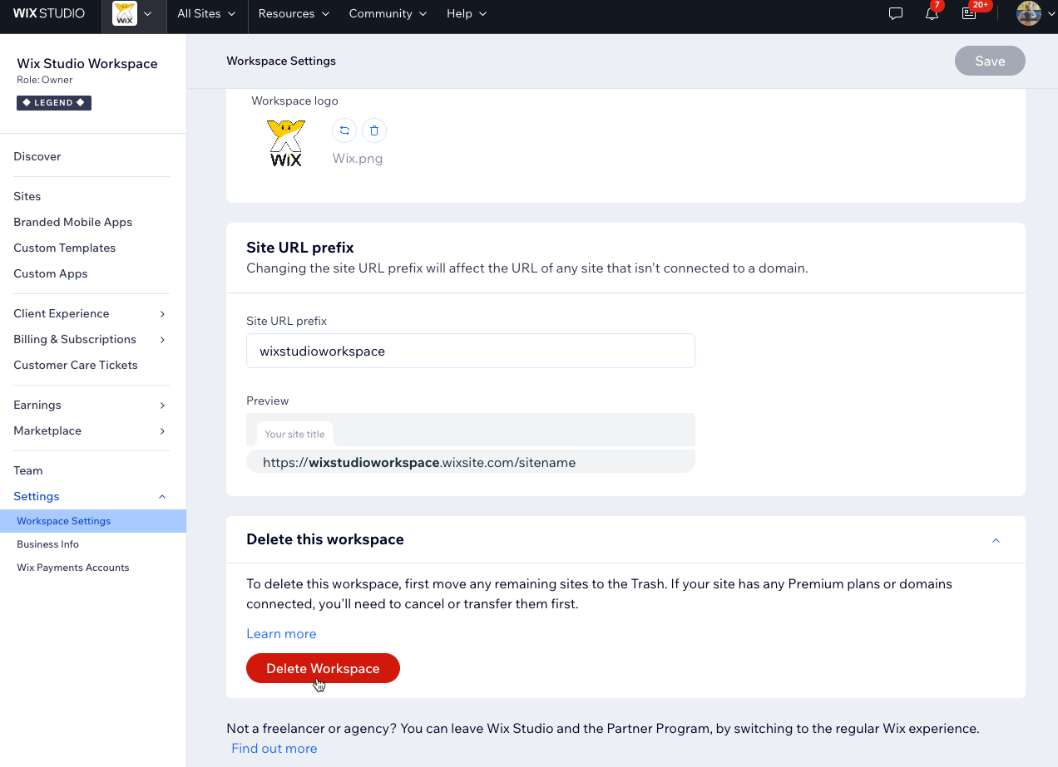Screen dimensions: 1058x767
Task: Open the workspace switcher with Wix icon
Action: (133, 14)
